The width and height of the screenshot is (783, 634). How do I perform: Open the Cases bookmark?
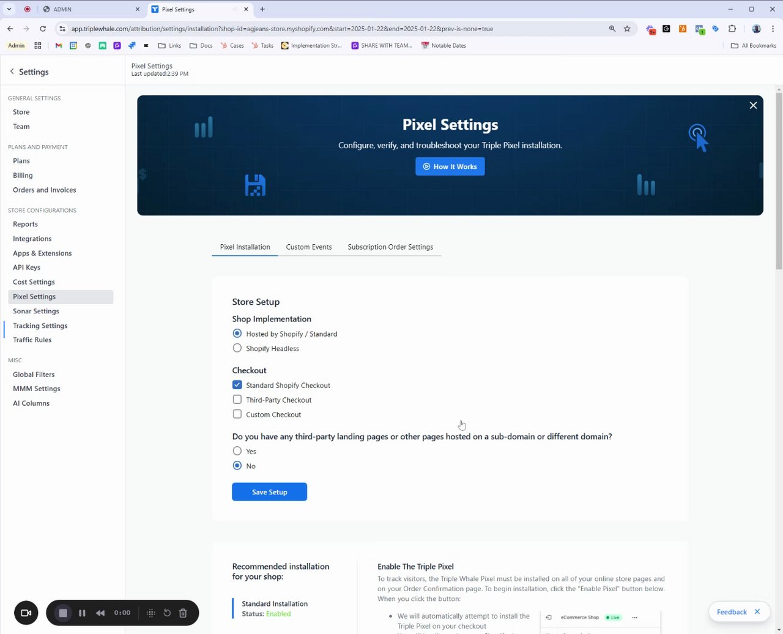pos(232,45)
